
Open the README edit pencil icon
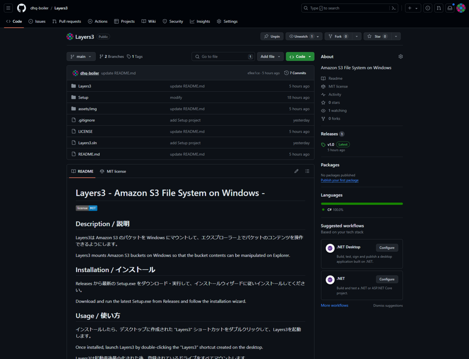tap(296, 171)
